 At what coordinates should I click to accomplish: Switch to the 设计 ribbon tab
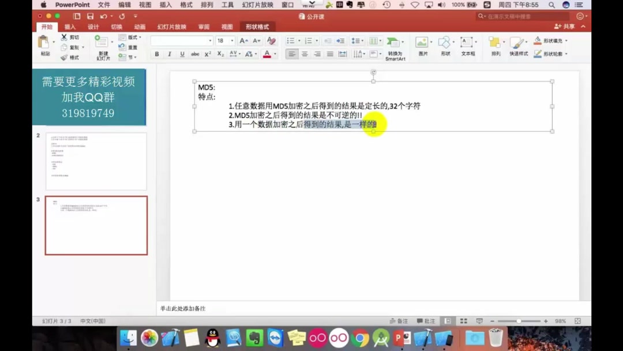(92, 27)
